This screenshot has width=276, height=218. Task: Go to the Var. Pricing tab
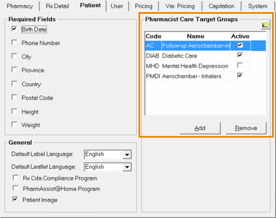180,6
